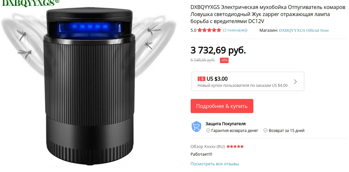The height and width of the screenshot is (172, 349).
Task: Open DXBQYYXGS Official Store link
Action: (304, 30)
